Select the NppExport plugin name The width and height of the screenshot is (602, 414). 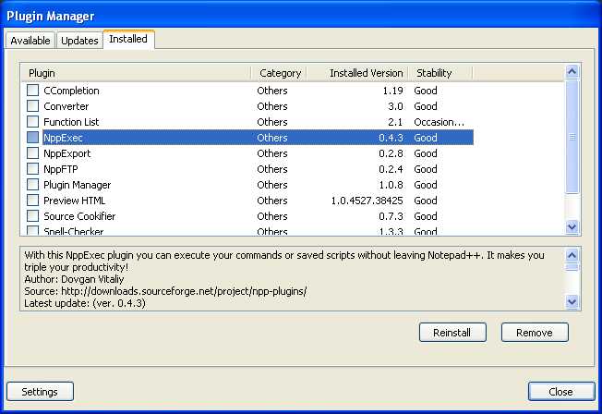[67, 153]
